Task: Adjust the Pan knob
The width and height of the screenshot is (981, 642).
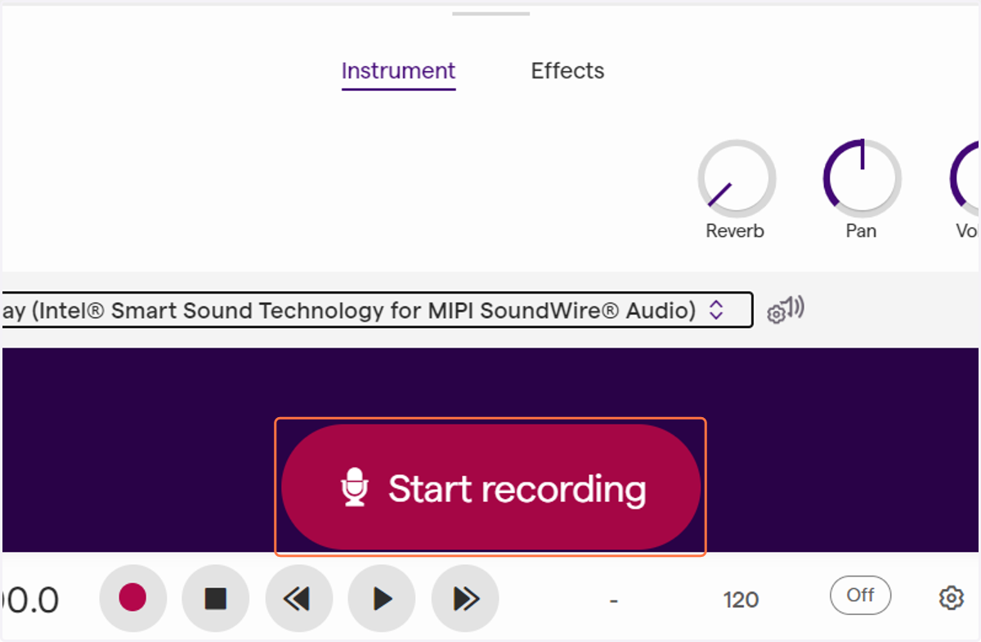Action: coord(862,178)
